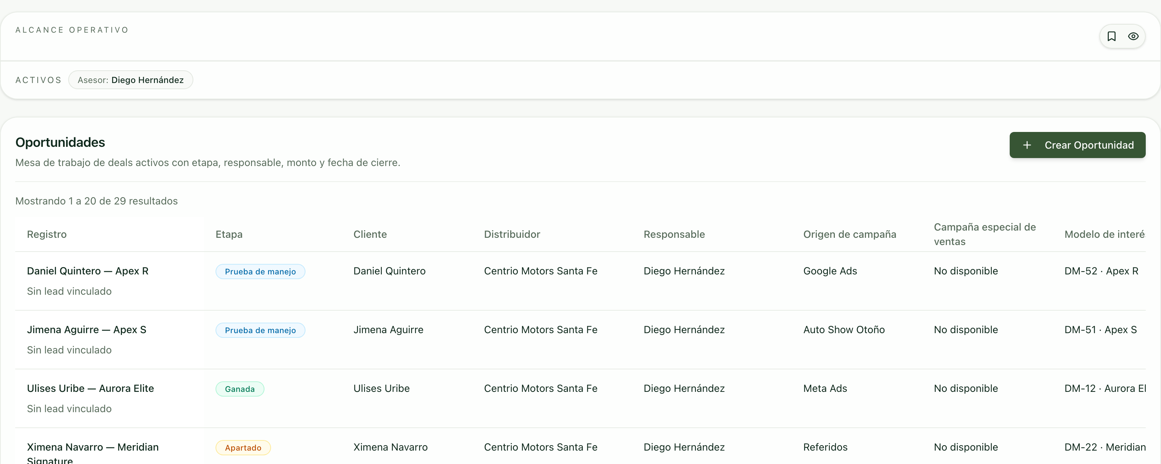Click Meta Ads campaign origin cell
Image resolution: width=1161 pixels, height=464 pixels.
pyautogui.click(x=825, y=388)
